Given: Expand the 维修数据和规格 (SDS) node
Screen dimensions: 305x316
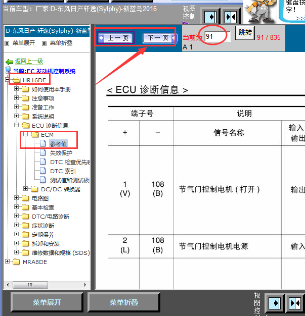Looking at the screenshot, I should point(16,252).
